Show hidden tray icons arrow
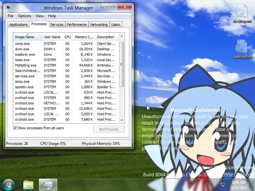The width and height of the screenshot is (255, 191). (215, 185)
